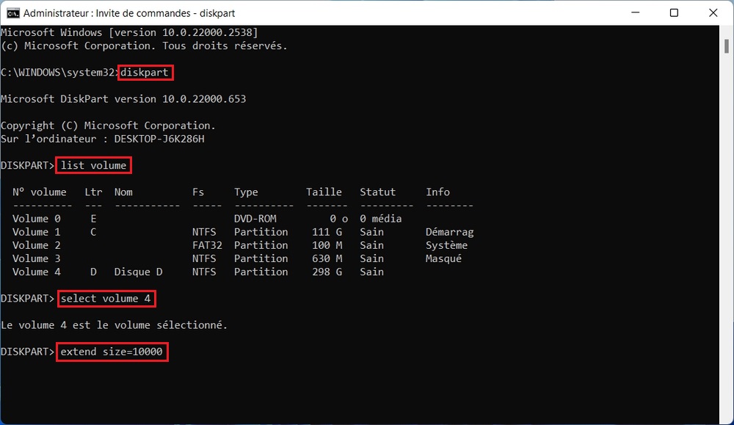Screen dimensions: 734x425
Task: Click the 'Système' info value
Action: (446, 245)
